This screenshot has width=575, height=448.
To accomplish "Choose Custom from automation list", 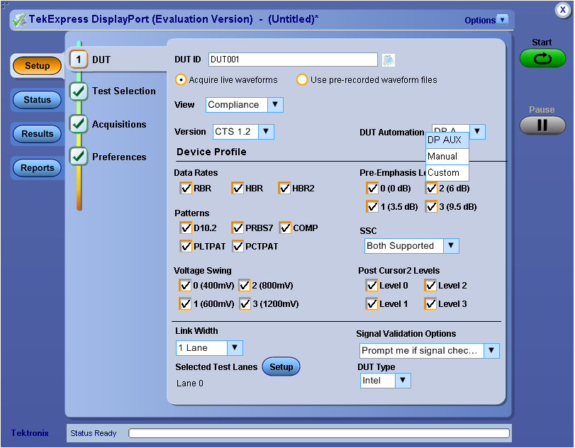I will pyautogui.click(x=447, y=173).
